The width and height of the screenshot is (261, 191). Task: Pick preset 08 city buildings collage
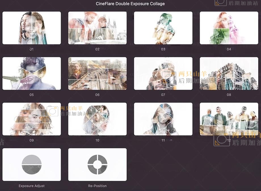click(x=229, y=74)
